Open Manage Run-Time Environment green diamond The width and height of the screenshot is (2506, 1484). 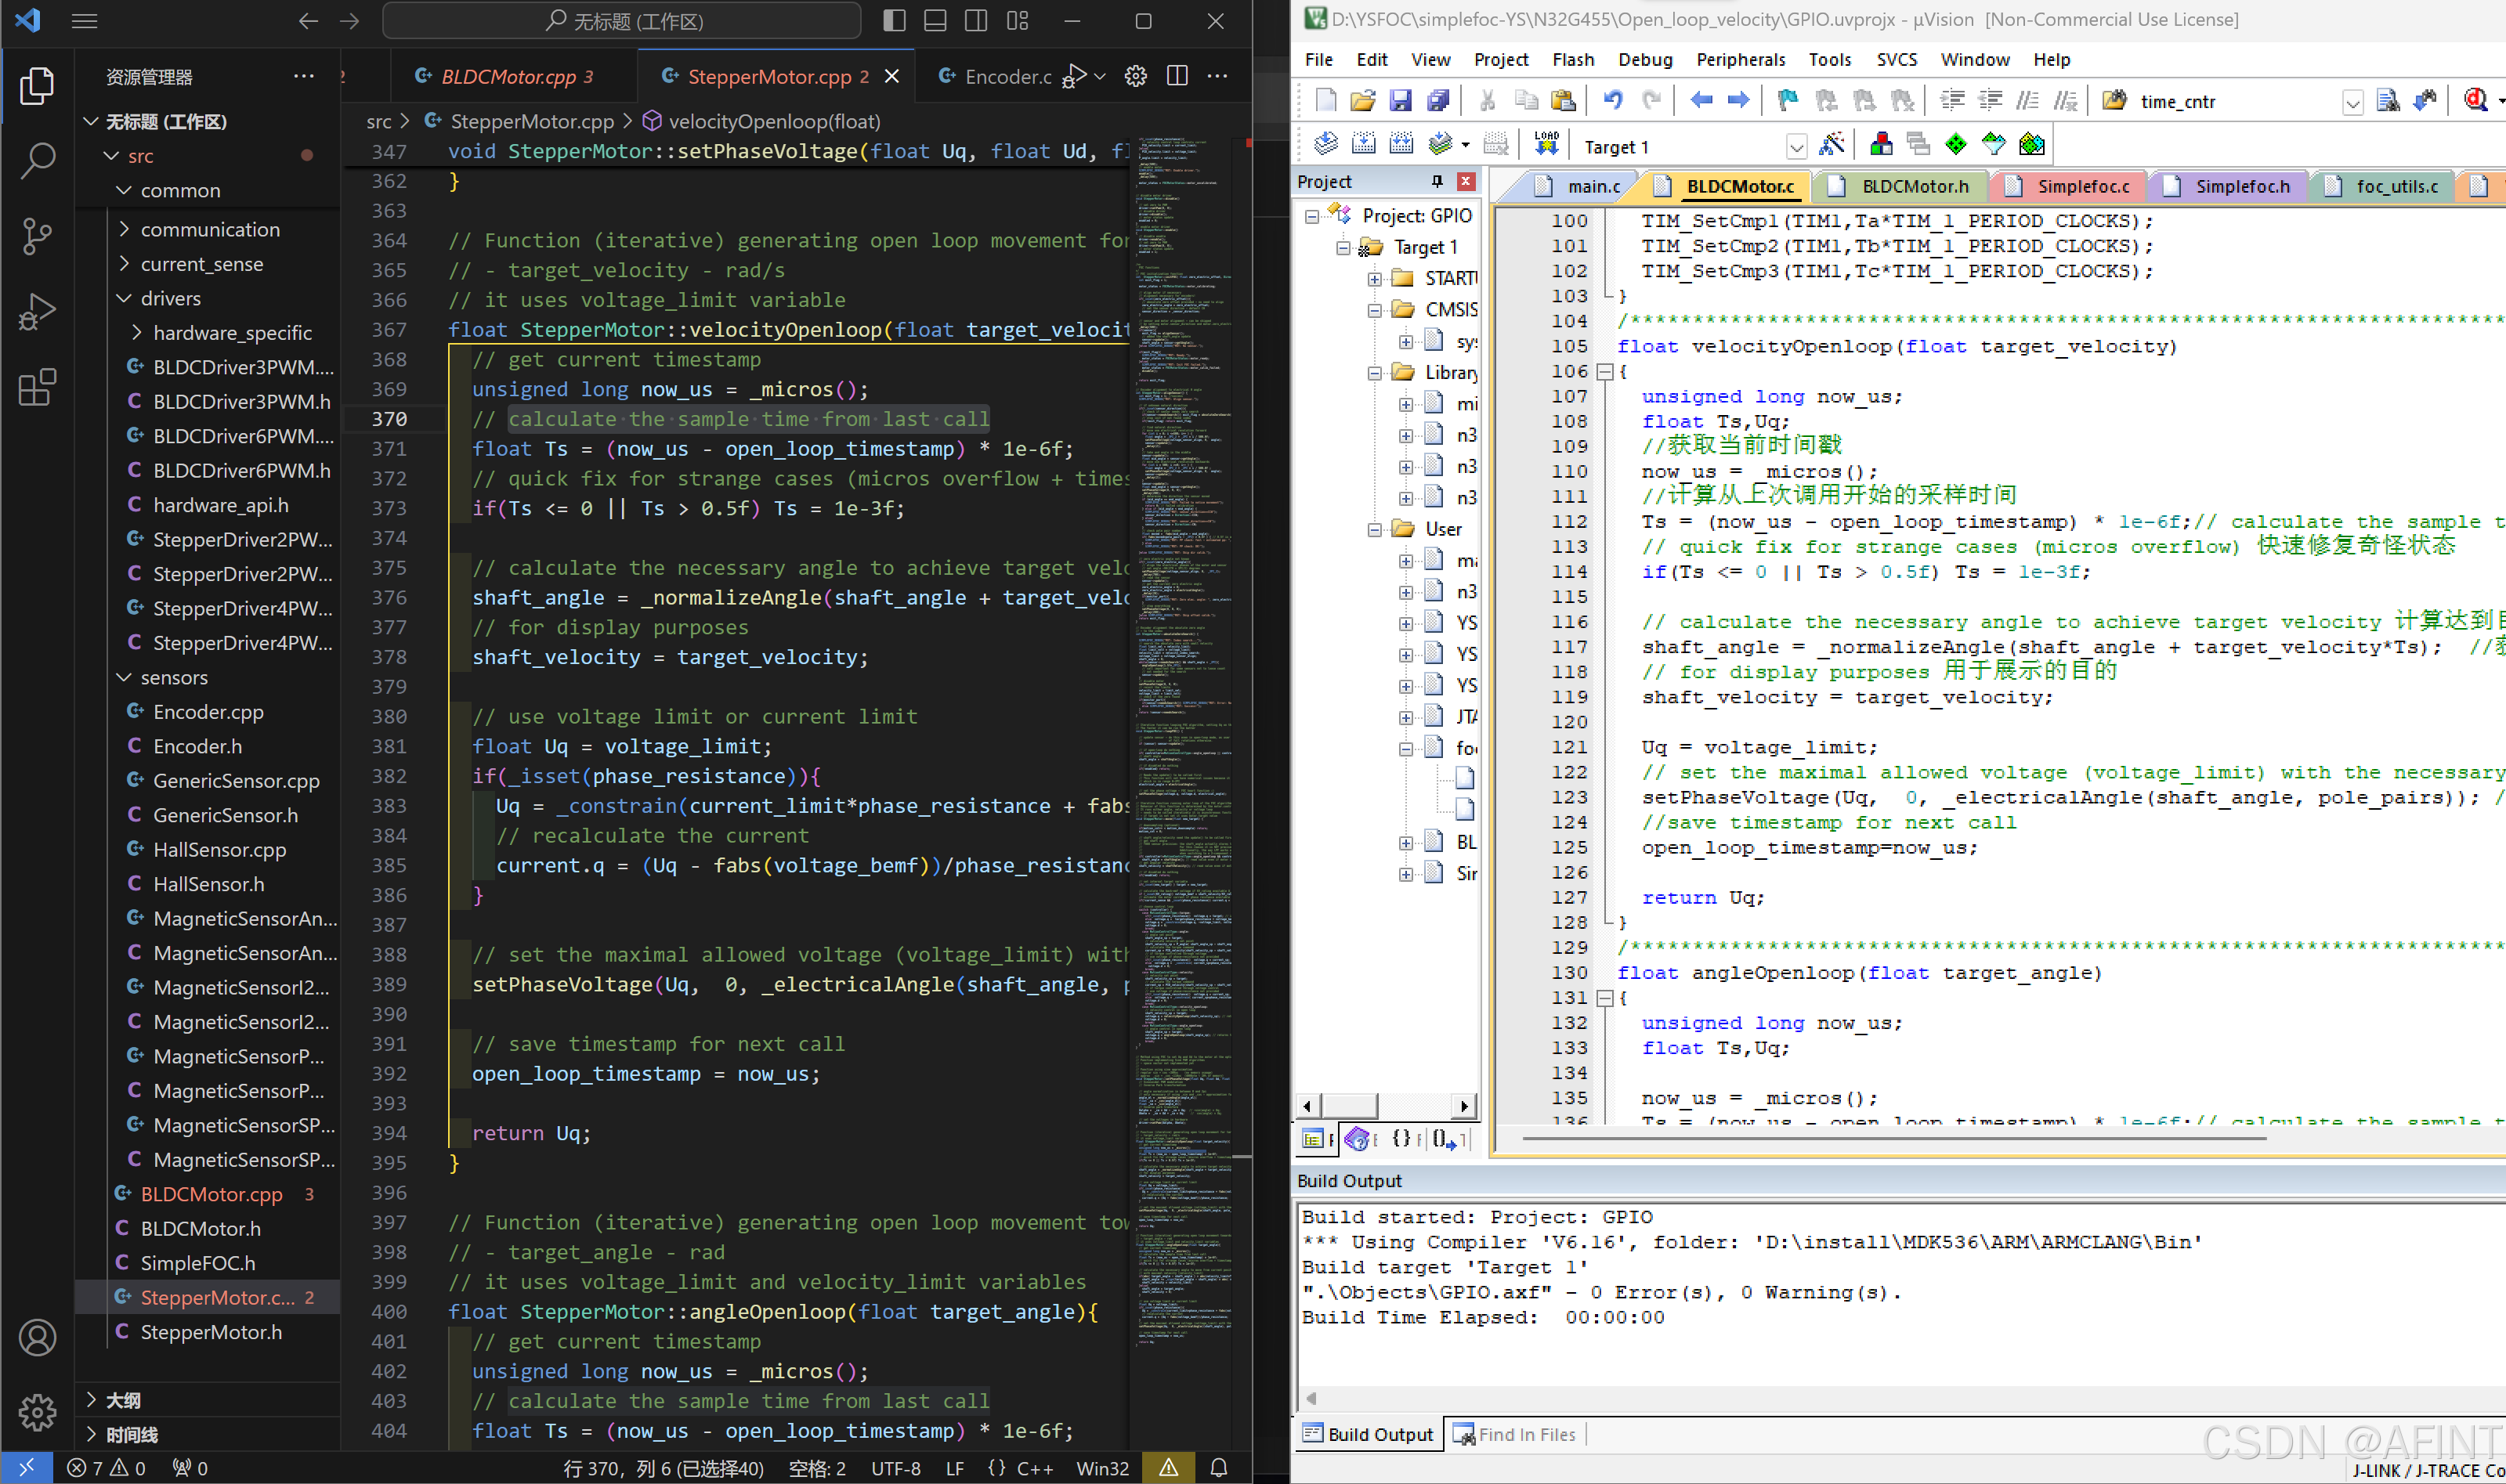pyautogui.click(x=1956, y=144)
